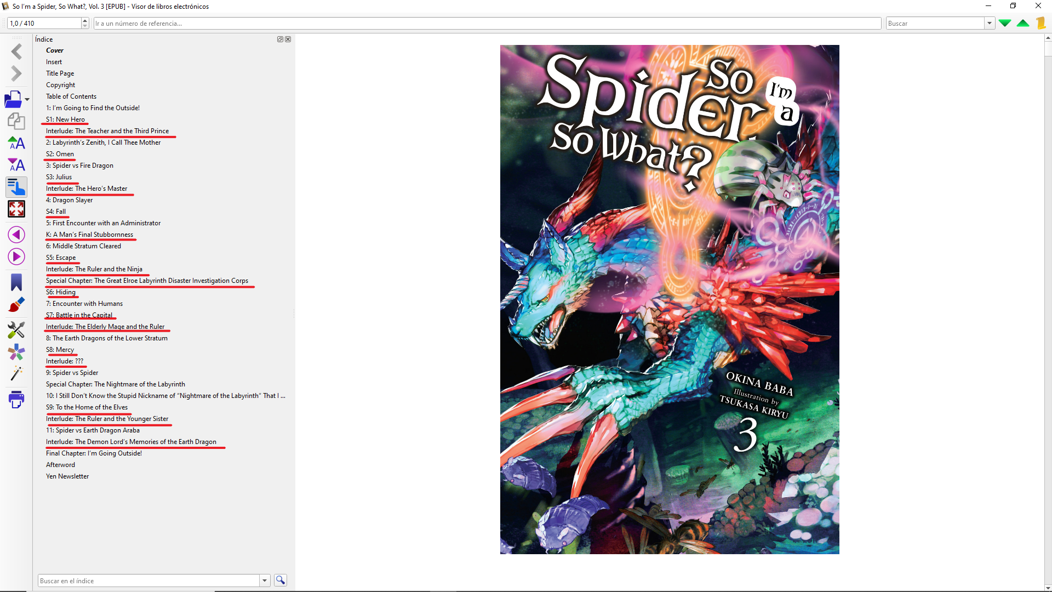Viewport: 1052px width, 592px height.
Task: Open '2: Labyrinth's Zenith, I Call Thee Mother'
Action: 104,143
